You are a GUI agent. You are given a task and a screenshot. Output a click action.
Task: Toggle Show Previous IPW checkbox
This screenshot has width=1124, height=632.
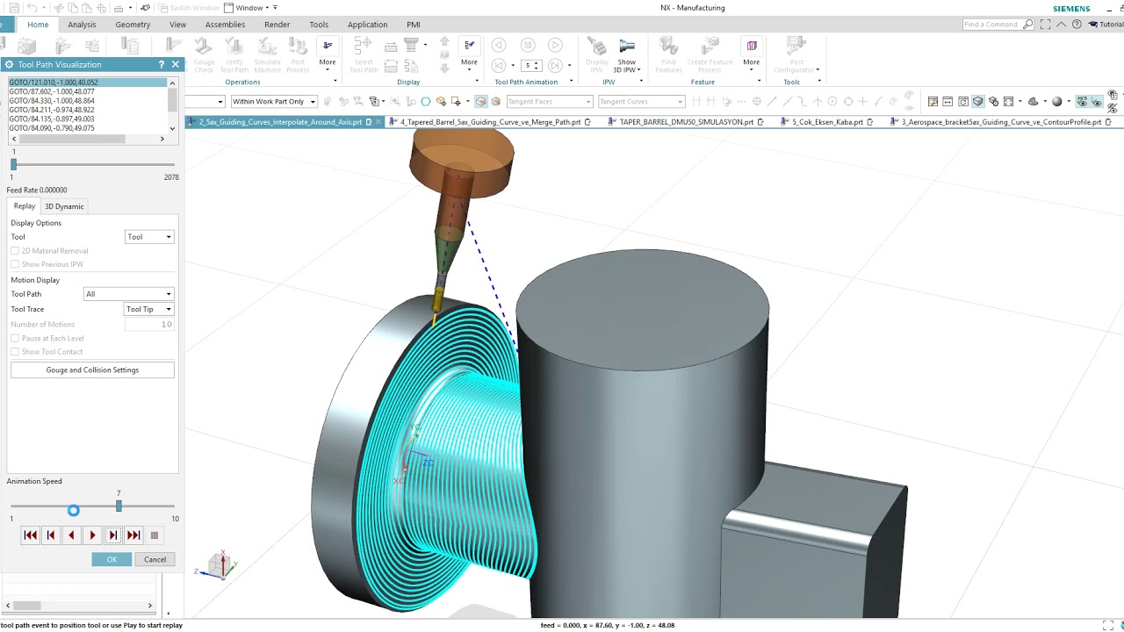pos(15,264)
